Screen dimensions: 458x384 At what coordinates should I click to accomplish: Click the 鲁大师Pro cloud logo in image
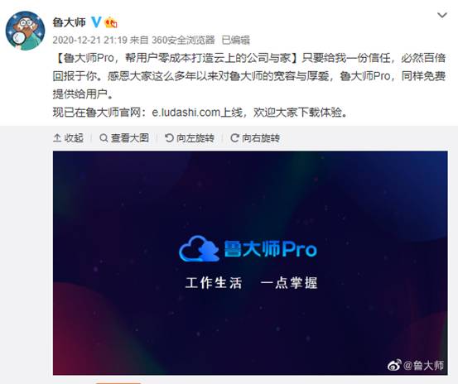coord(248,248)
